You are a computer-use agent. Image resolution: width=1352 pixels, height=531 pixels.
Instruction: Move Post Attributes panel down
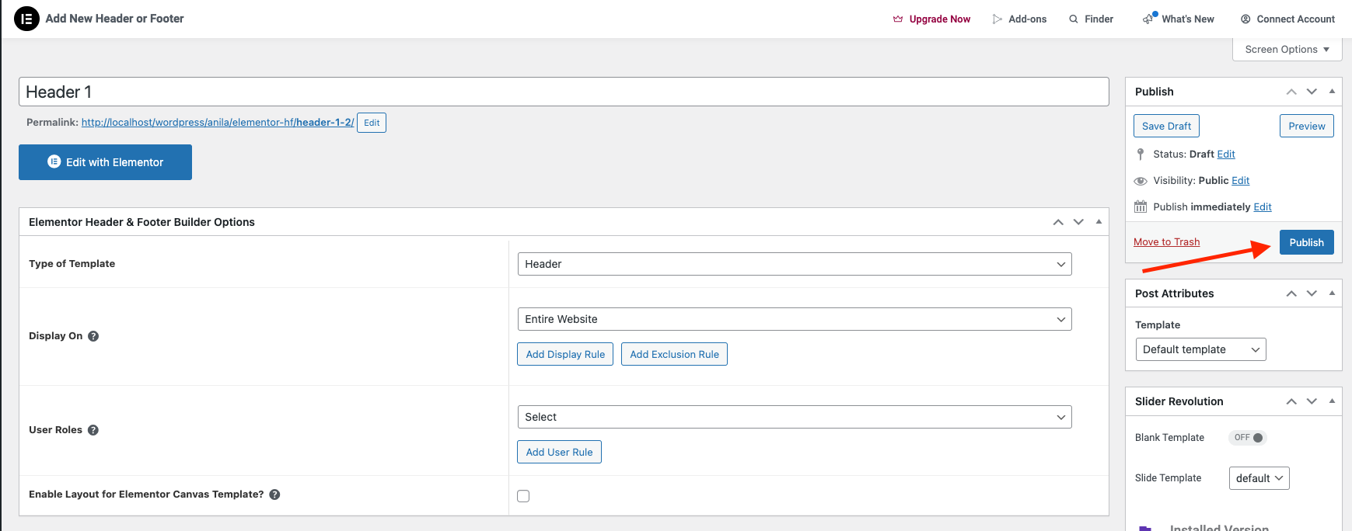pyautogui.click(x=1312, y=293)
